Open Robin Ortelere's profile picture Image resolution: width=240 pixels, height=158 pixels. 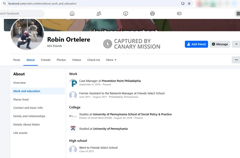(27, 34)
